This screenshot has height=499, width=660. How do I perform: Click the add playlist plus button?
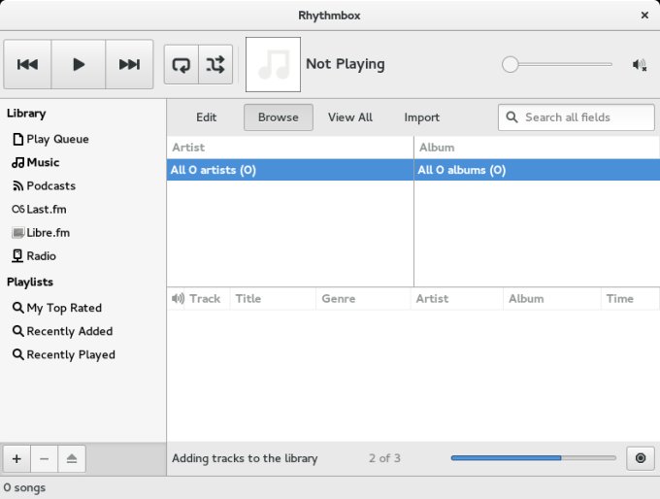[16, 458]
